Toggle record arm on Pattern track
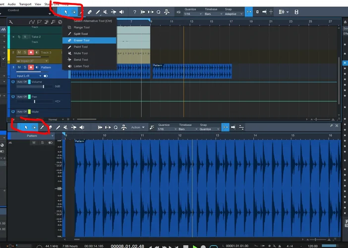Viewport: 348px width, 248px height. pos(31,67)
